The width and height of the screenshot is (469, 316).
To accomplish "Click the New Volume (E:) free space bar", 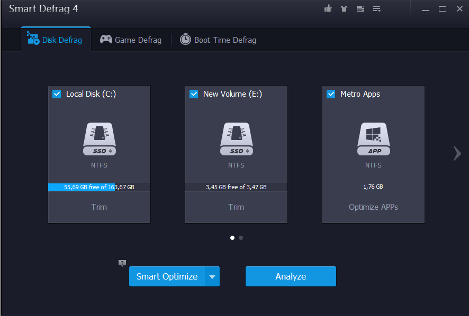I will (236, 187).
